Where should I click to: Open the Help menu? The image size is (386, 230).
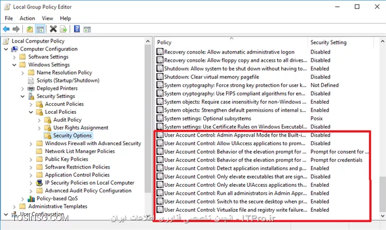pos(65,18)
